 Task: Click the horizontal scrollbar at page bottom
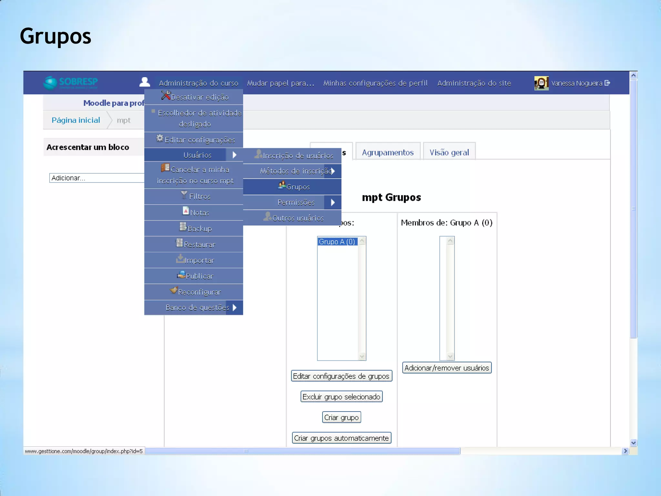click(302, 451)
